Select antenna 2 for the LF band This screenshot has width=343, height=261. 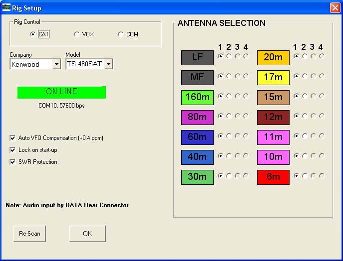point(229,56)
